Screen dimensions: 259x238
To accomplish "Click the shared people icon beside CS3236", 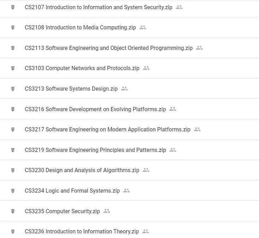I will coord(145,231).
